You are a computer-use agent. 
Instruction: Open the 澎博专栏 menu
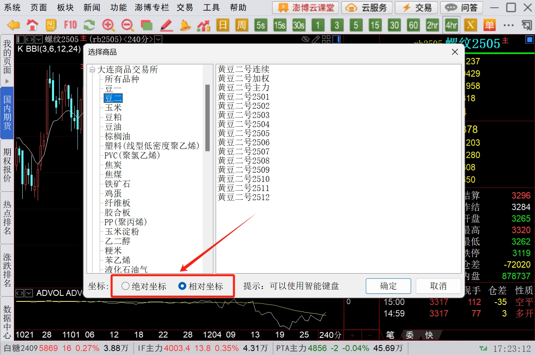pyautogui.click(x=151, y=8)
